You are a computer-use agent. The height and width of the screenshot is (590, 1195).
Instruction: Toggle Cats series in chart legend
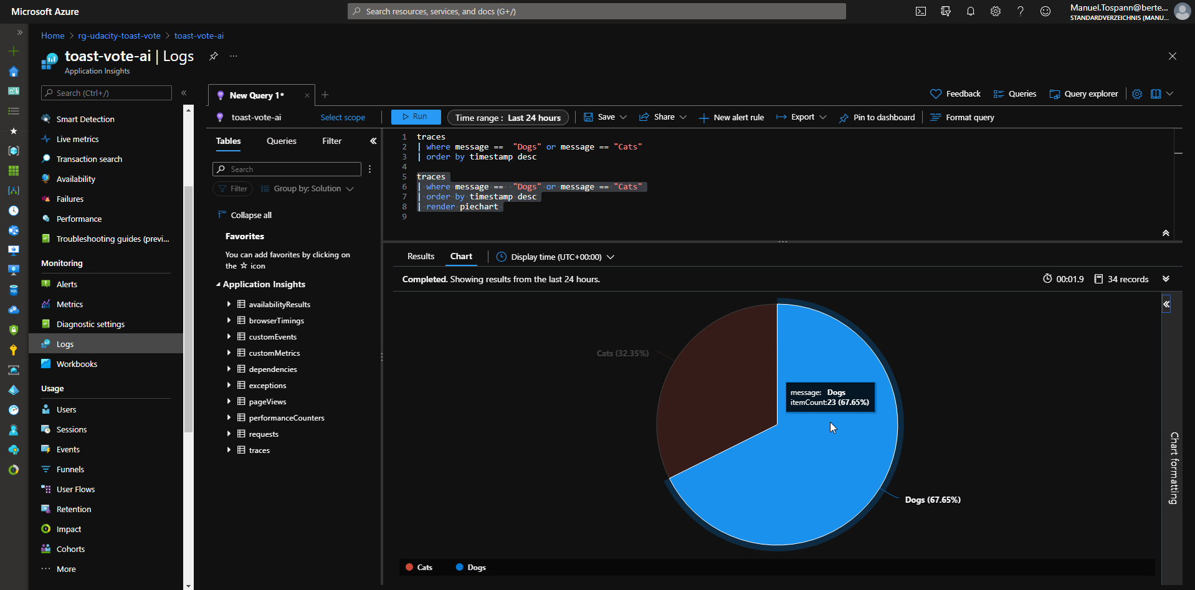pos(419,567)
